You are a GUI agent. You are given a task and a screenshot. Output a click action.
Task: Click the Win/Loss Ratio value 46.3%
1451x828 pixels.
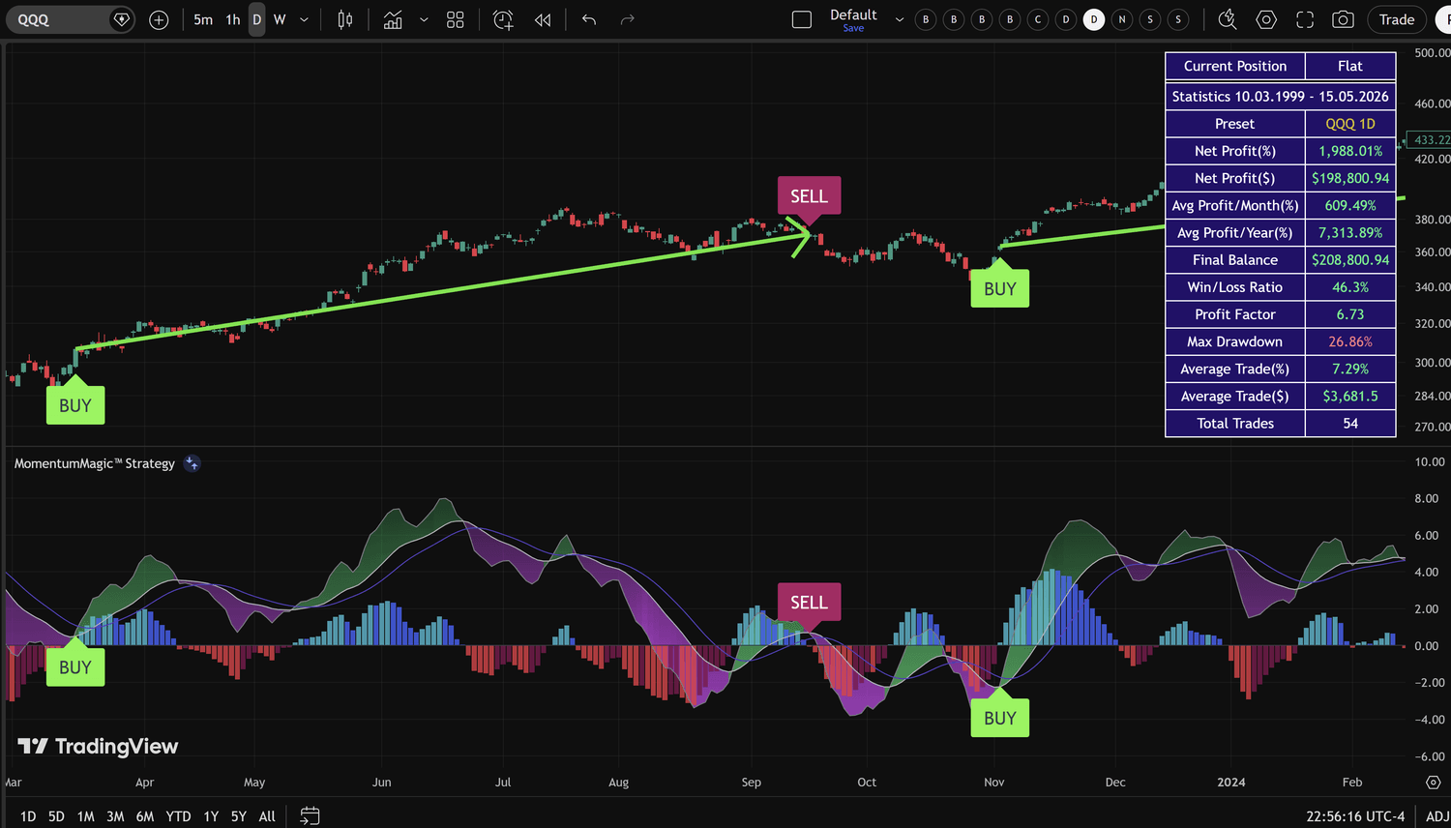point(1350,287)
